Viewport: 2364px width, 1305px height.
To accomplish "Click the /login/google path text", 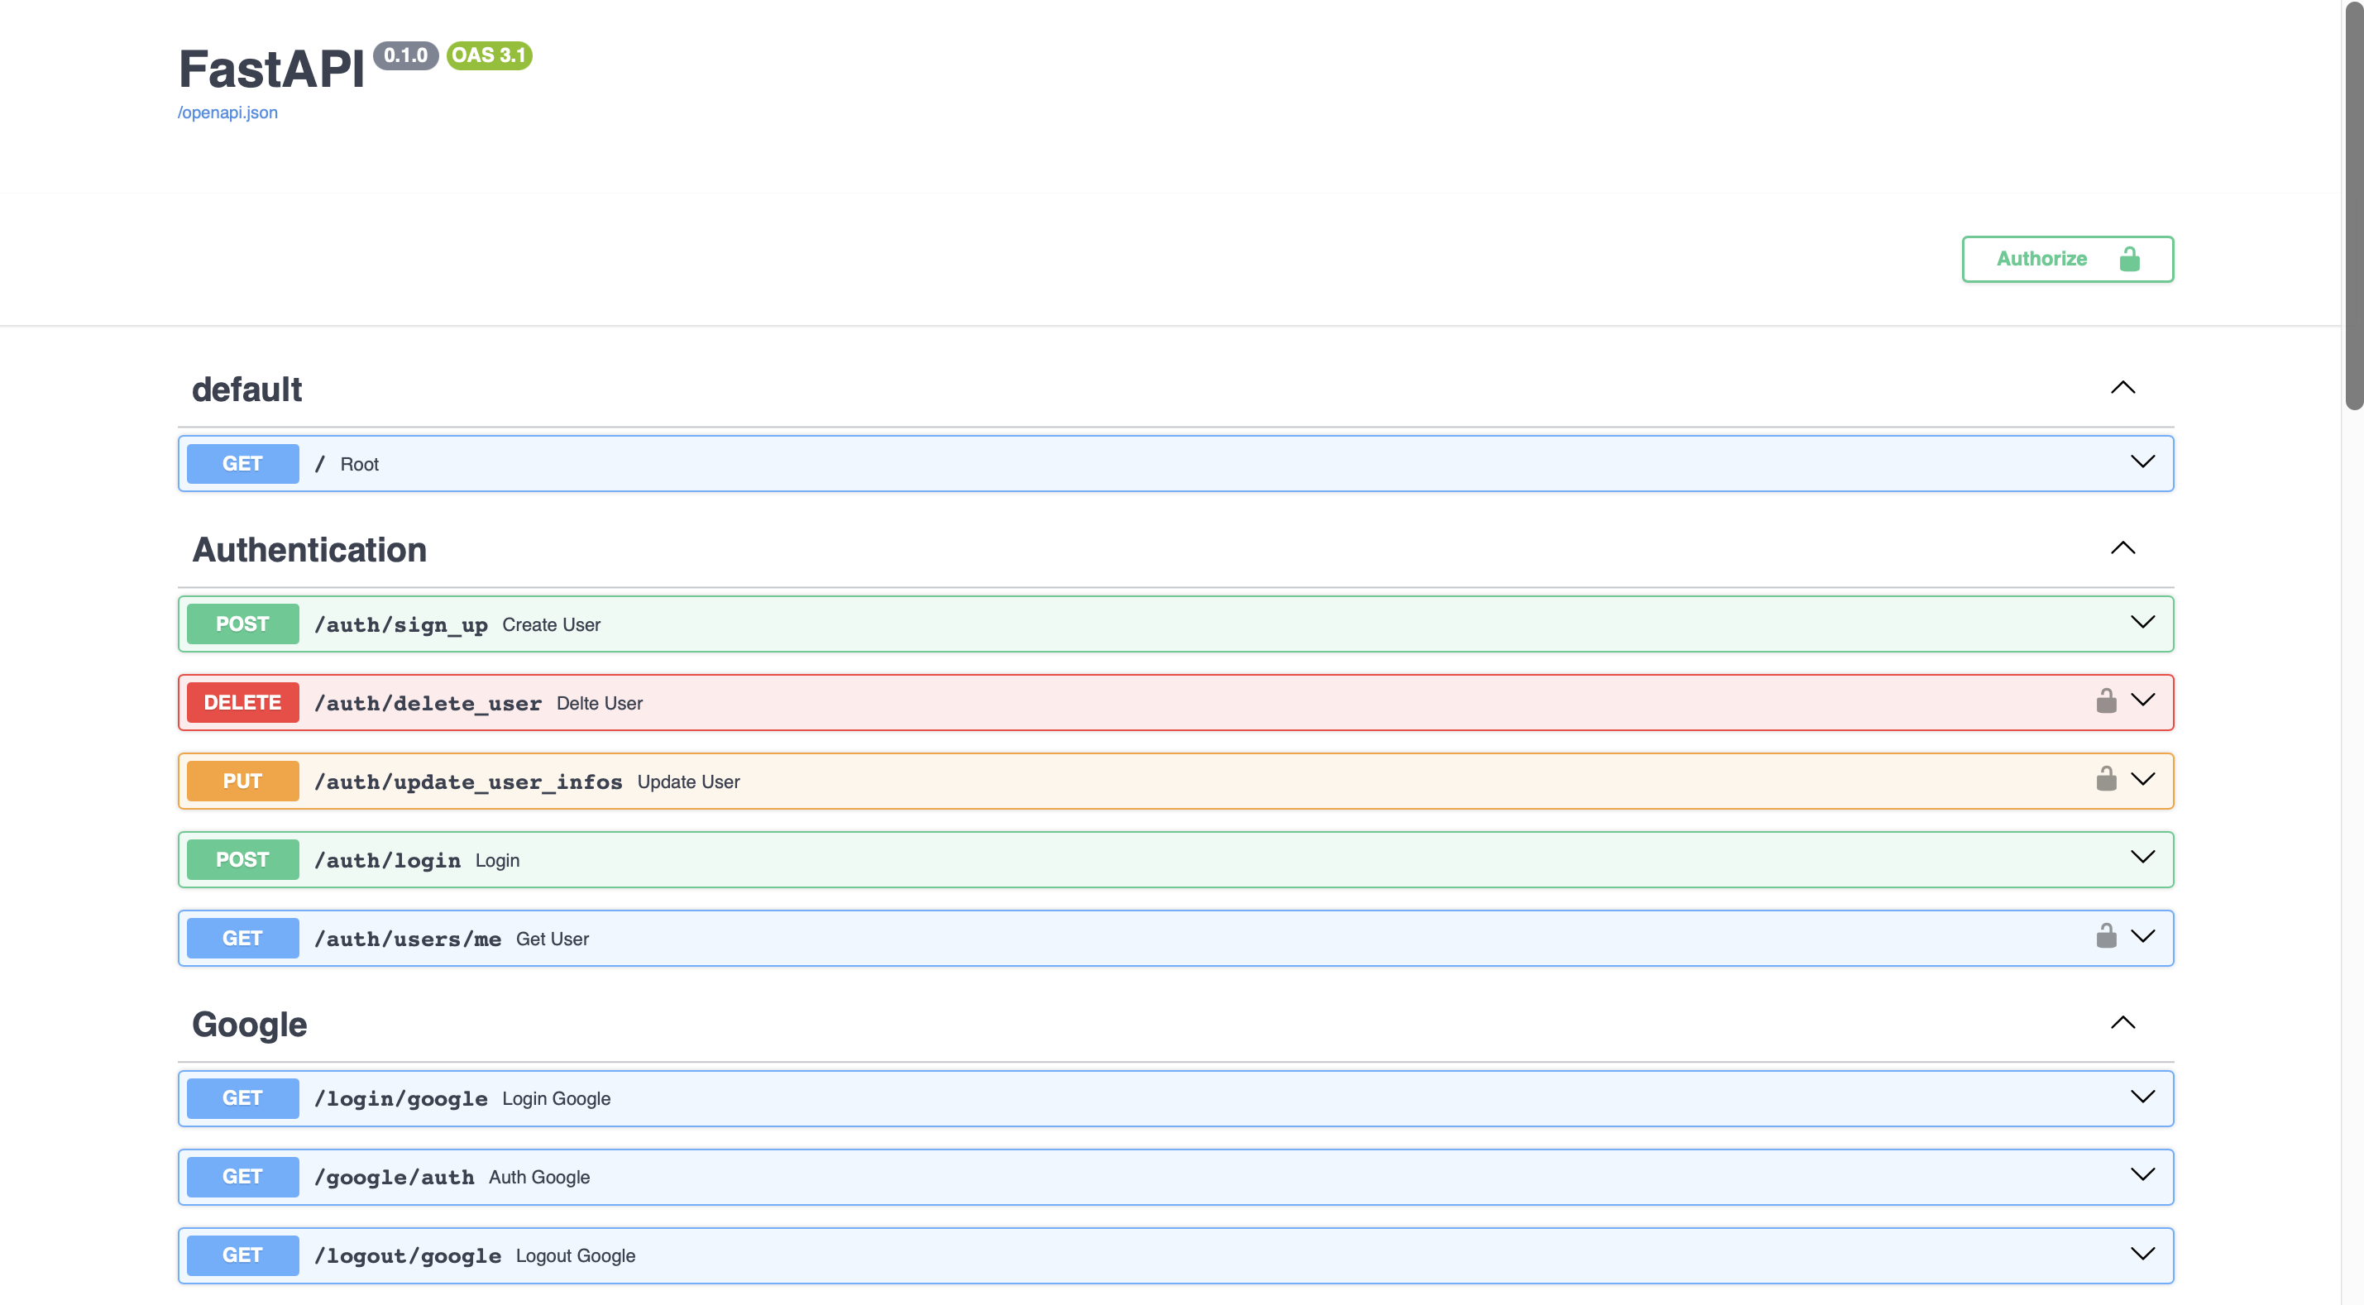I will [x=401, y=1099].
